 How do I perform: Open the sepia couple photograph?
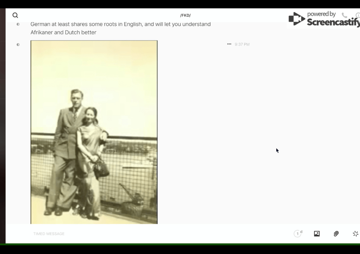coord(94,132)
